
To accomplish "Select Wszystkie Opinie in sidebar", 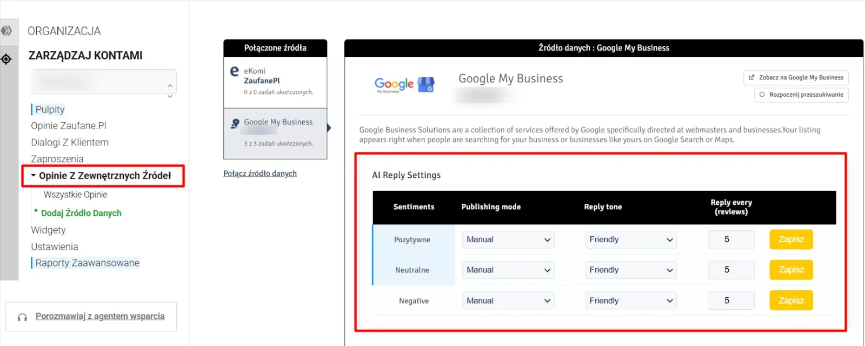I will (x=76, y=195).
